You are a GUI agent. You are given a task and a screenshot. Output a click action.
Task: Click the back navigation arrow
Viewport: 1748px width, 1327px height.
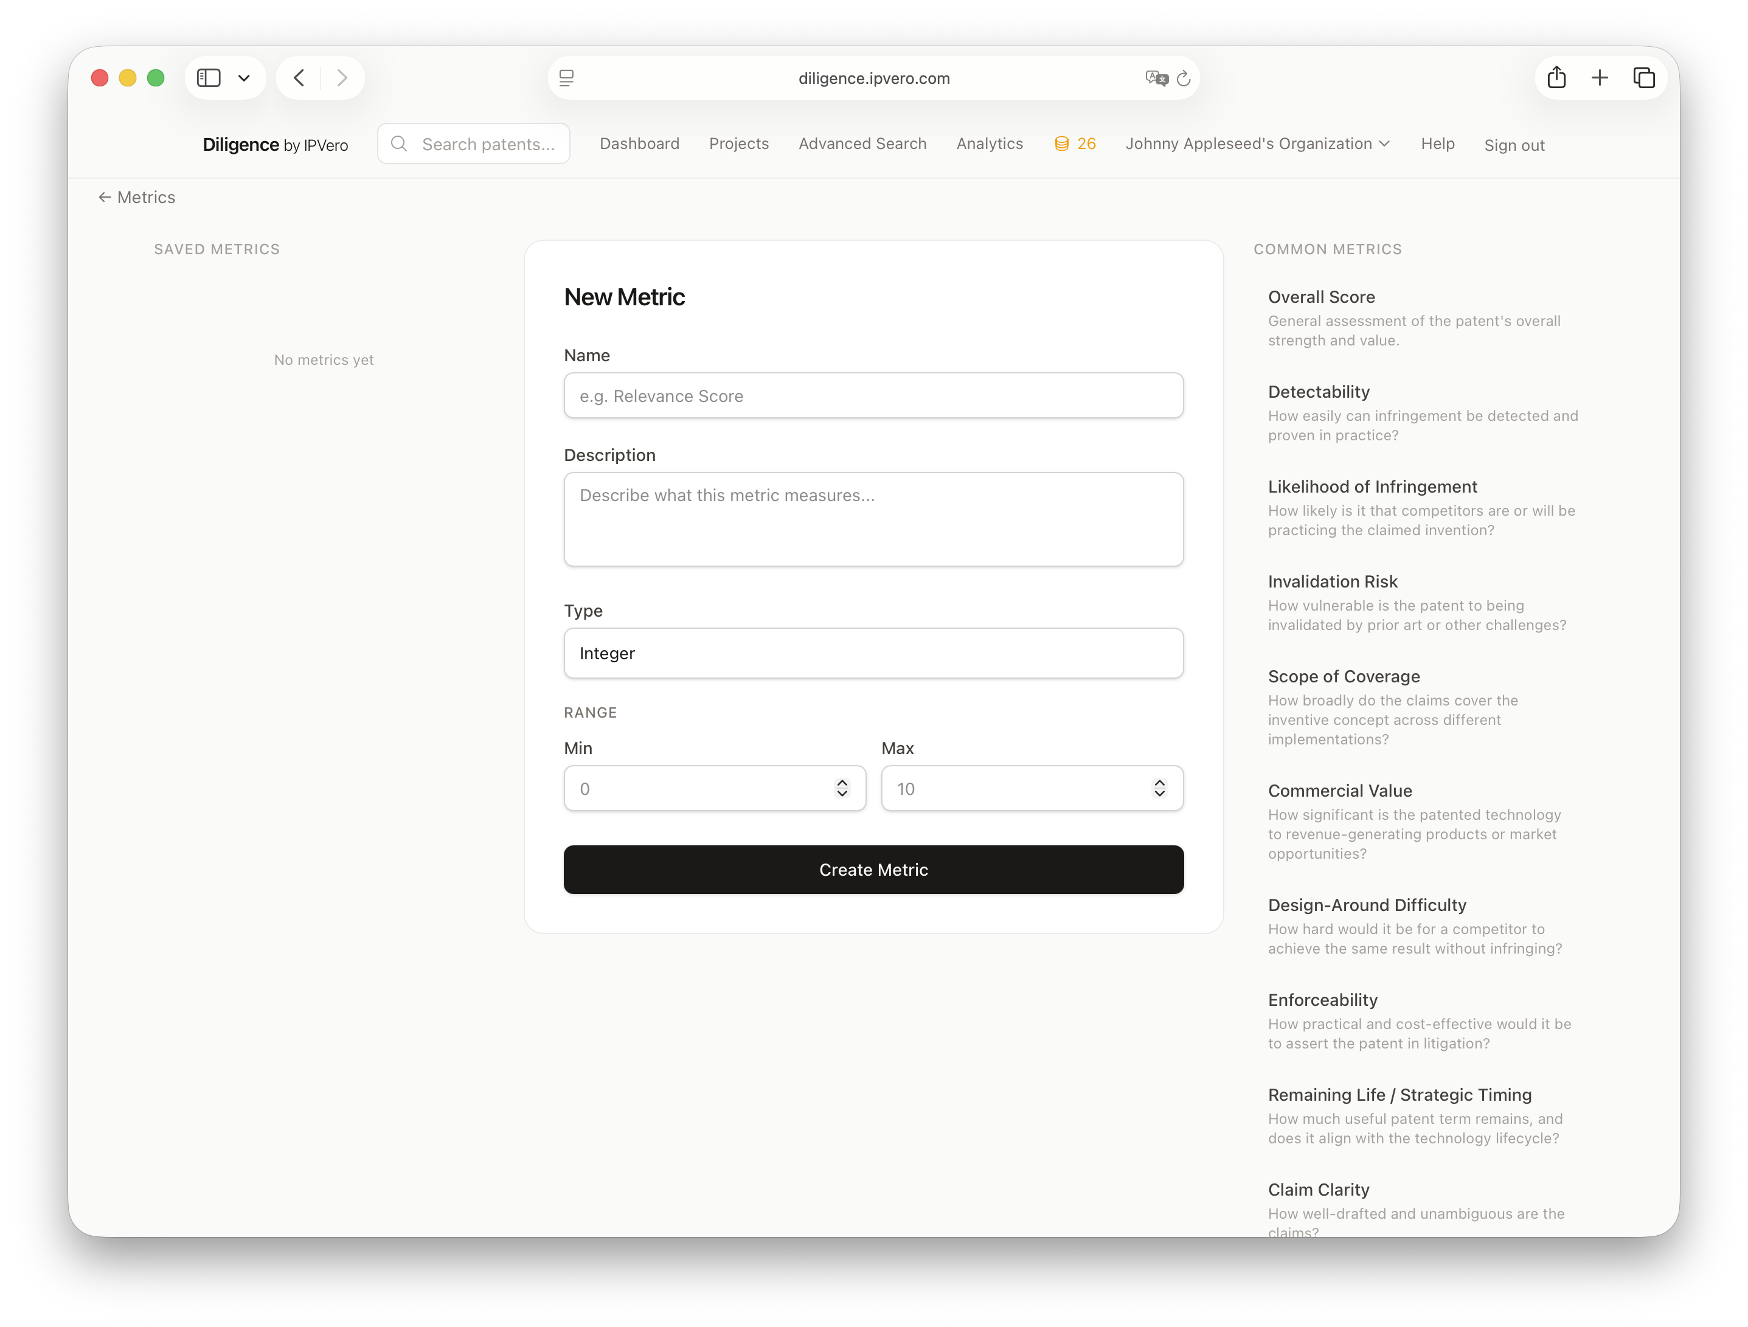tap(299, 77)
